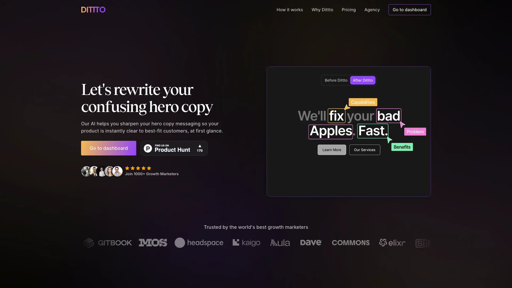Viewport: 512px width, 288px height.
Task: Open the Agency menu item
Action: (372, 10)
